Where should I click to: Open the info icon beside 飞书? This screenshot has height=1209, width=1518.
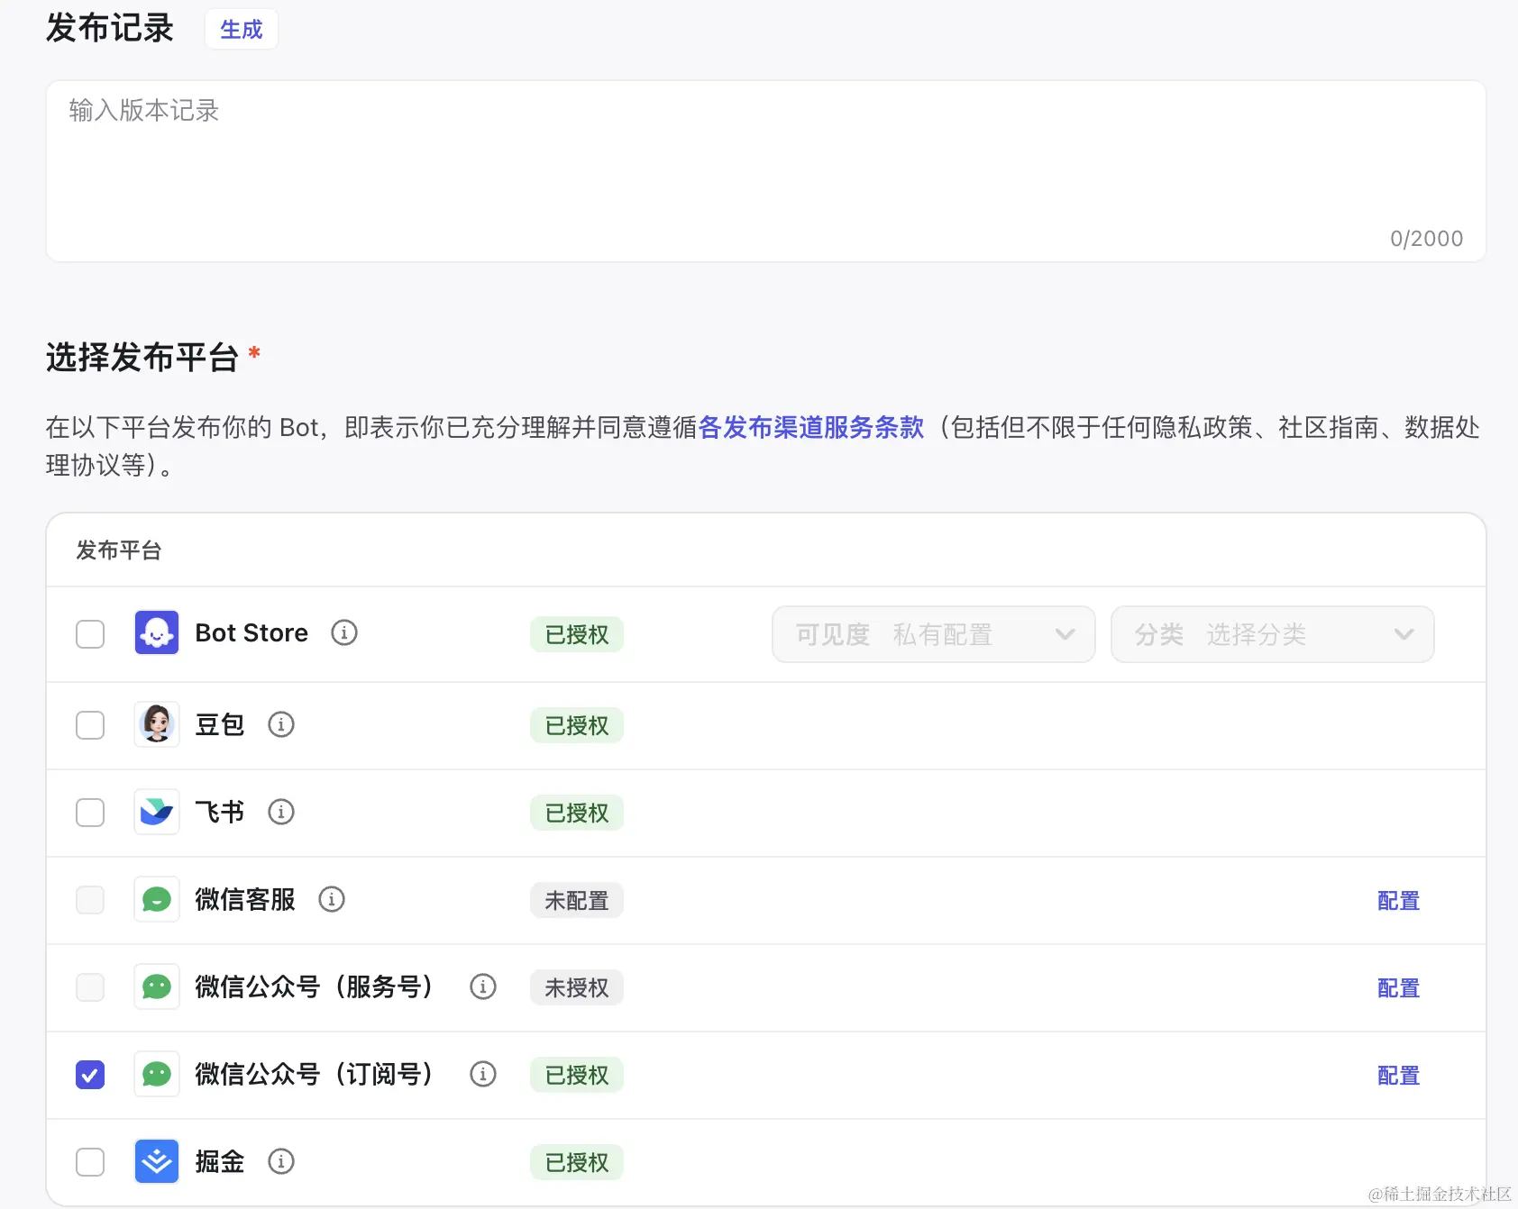point(281,812)
